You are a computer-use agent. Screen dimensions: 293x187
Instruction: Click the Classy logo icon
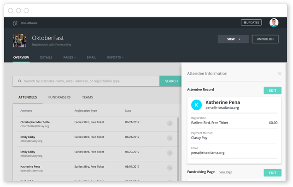point(15,23)
